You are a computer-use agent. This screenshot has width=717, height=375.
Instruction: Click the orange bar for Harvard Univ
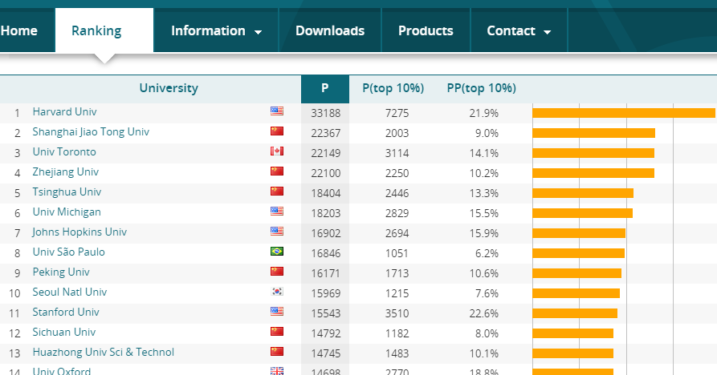click(x=624, y=113)
